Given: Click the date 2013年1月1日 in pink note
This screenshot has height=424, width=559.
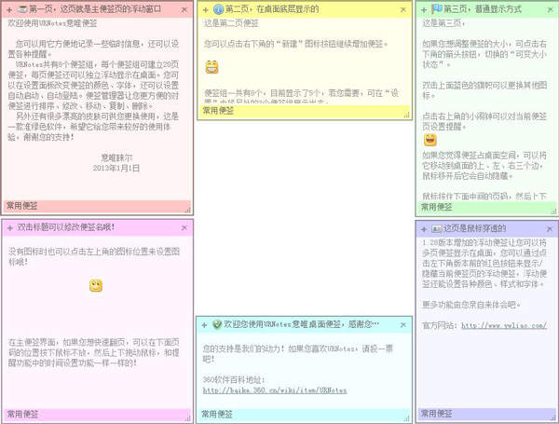Looking at the screenshot, I should (116, 168).
